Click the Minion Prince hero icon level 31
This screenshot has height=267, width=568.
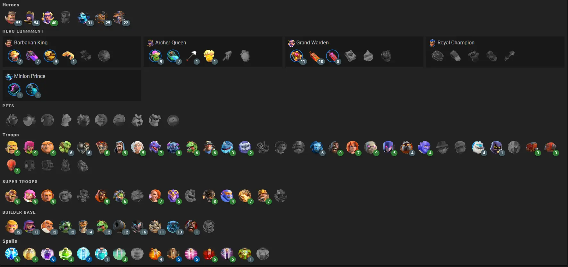pos(83,18)
